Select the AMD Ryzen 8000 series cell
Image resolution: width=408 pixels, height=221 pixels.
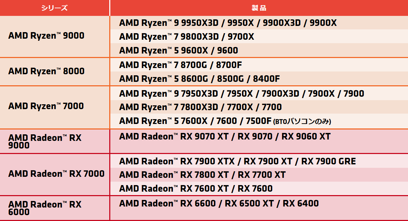click(55, 71)
